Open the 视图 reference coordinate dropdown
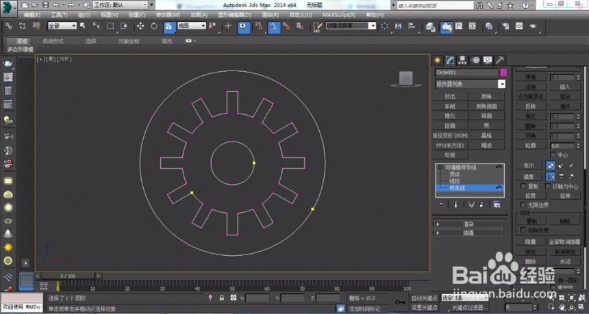 tap(192, 26)
